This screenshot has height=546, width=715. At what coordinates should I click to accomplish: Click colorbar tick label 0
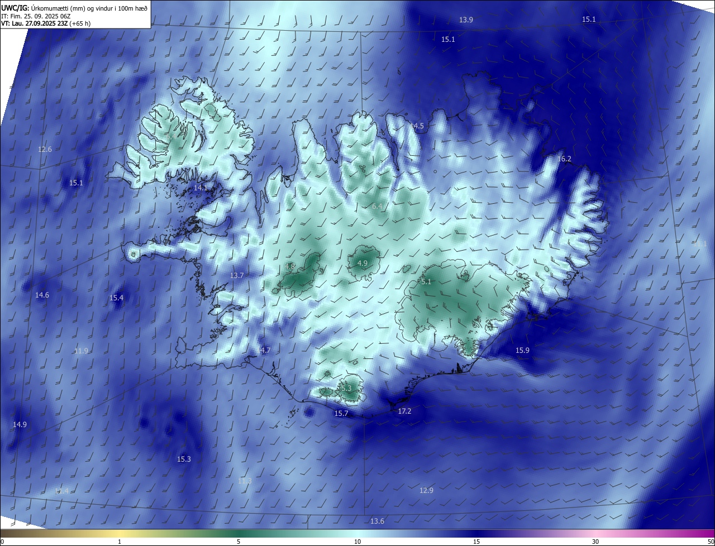[x=2, y=542]
